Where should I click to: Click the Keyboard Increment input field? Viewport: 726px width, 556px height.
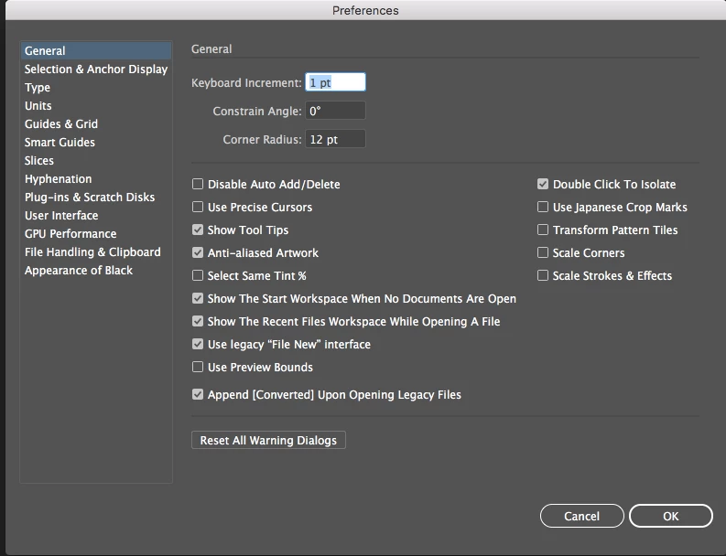point(335,82)
